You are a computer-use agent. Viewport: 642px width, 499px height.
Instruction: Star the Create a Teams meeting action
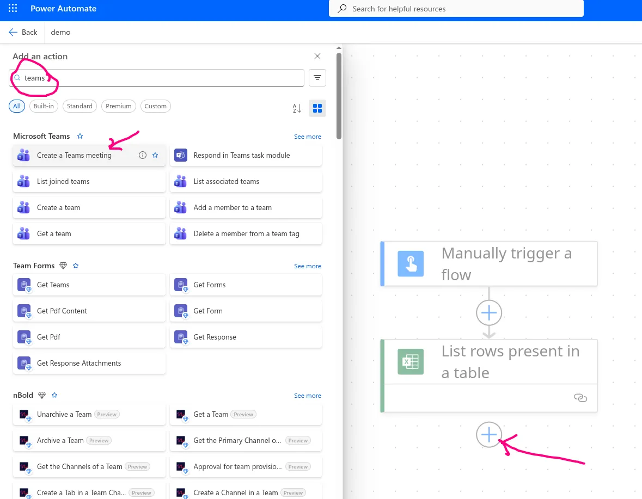coord(155,155)
